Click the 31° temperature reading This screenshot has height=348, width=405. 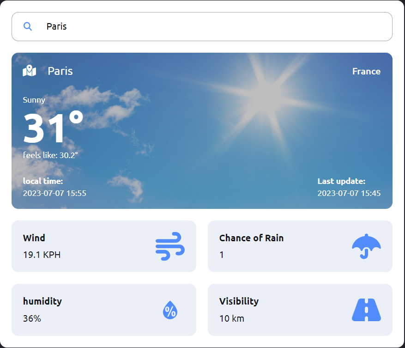click(x=53, y=128)
